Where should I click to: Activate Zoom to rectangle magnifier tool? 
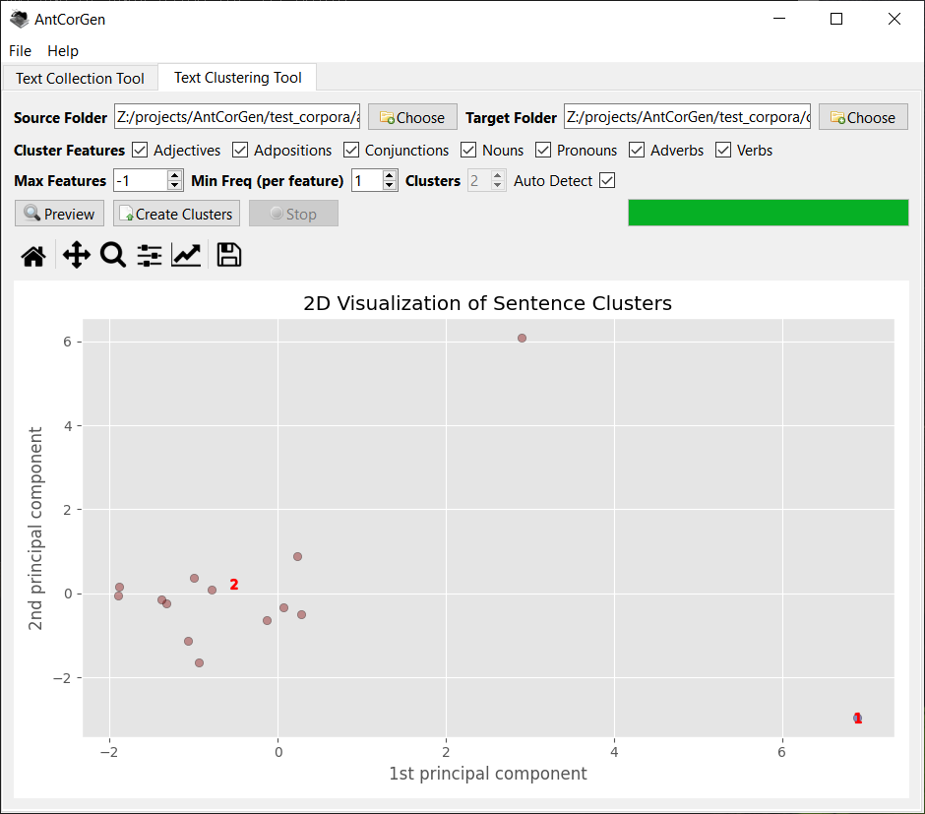click(x=113, y=256)
